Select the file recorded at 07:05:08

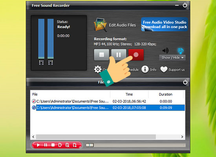(x=108, y=108)
